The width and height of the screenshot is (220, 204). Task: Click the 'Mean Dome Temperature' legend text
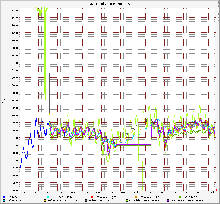pyautogui.click(x=186, y=200)
